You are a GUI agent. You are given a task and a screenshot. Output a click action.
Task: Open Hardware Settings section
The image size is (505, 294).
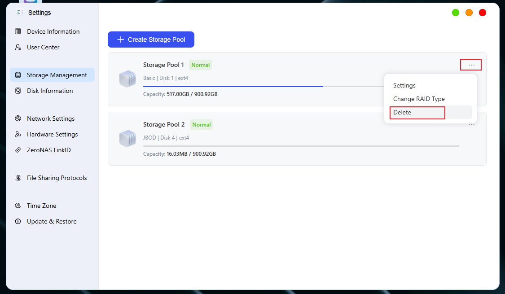point(52,134)
